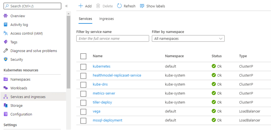Open the metrics-server service link
Screen dimensions: 271x130
(x=104, y=93)
